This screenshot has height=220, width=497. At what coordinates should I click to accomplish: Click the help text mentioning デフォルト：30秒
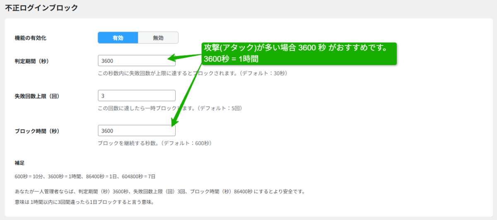(x=192, y=73)
